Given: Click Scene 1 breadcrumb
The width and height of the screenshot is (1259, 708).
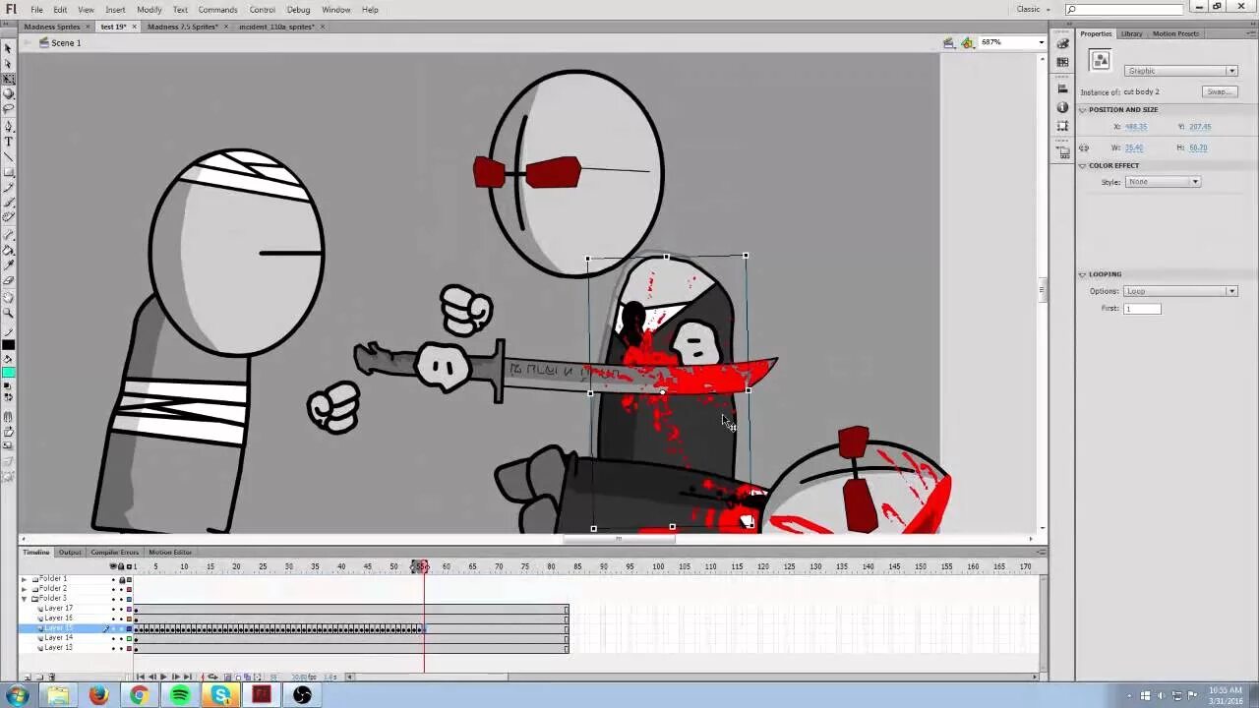Looking at the screenshot, I should click(66, 43).
